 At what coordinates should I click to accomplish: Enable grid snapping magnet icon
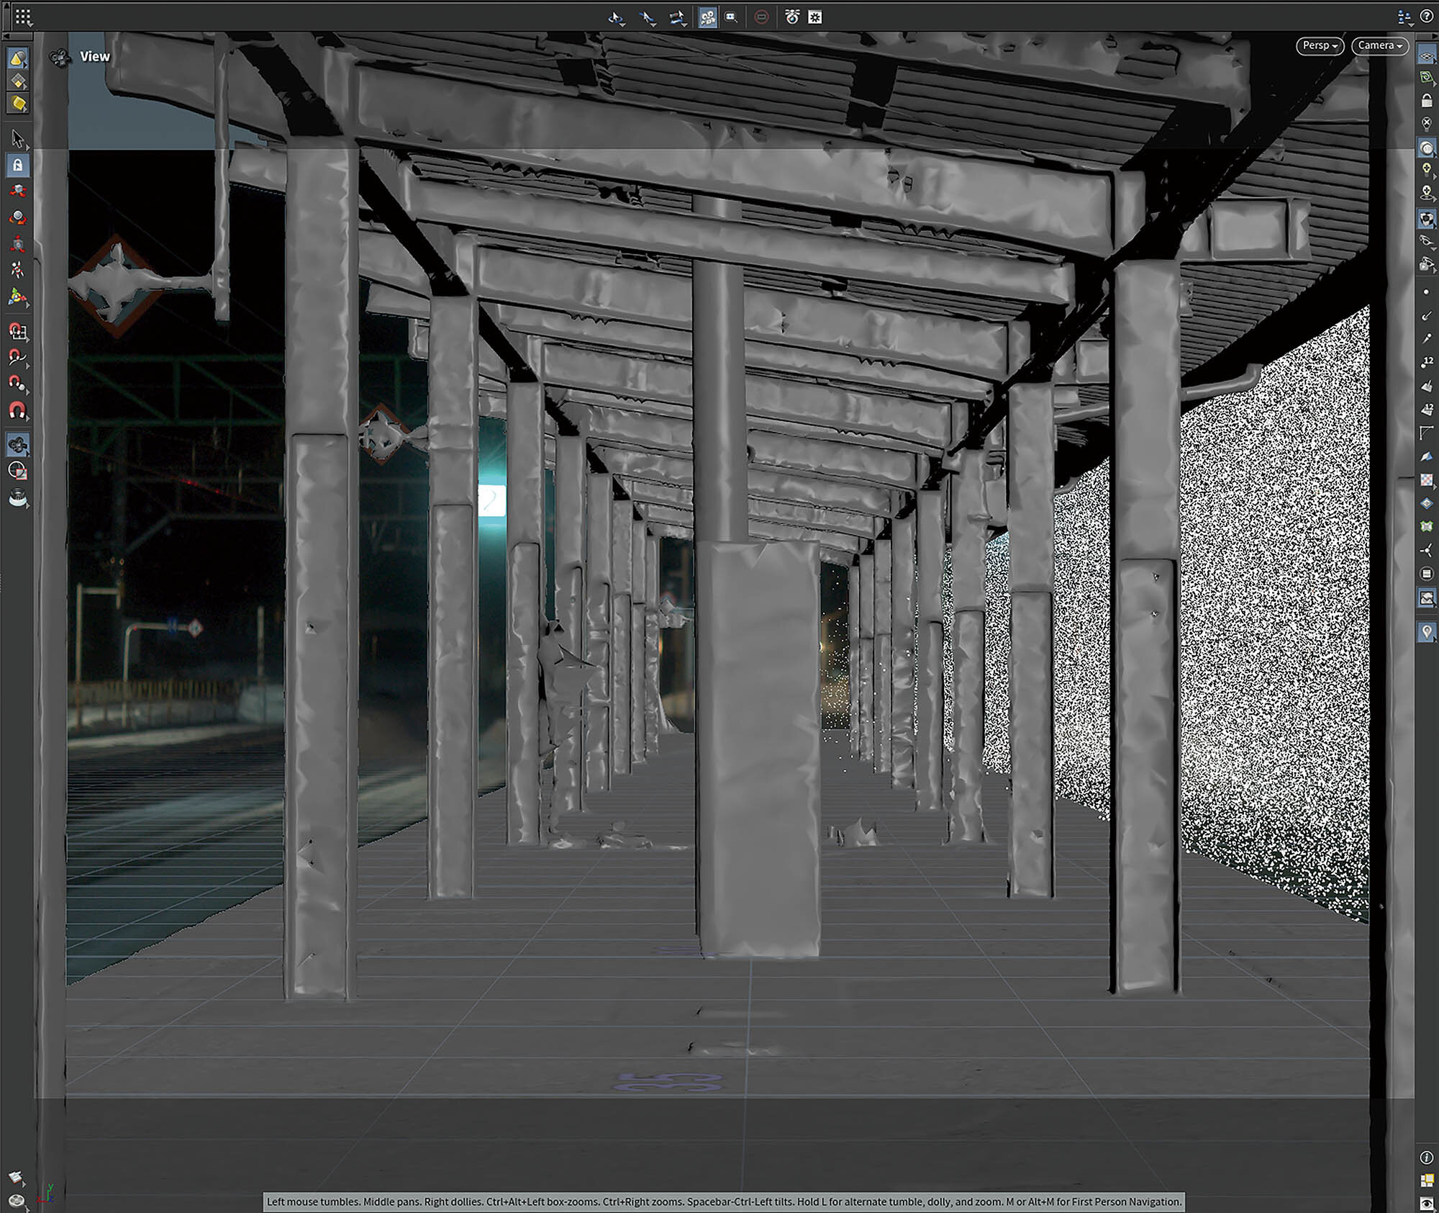pos(17,331)
